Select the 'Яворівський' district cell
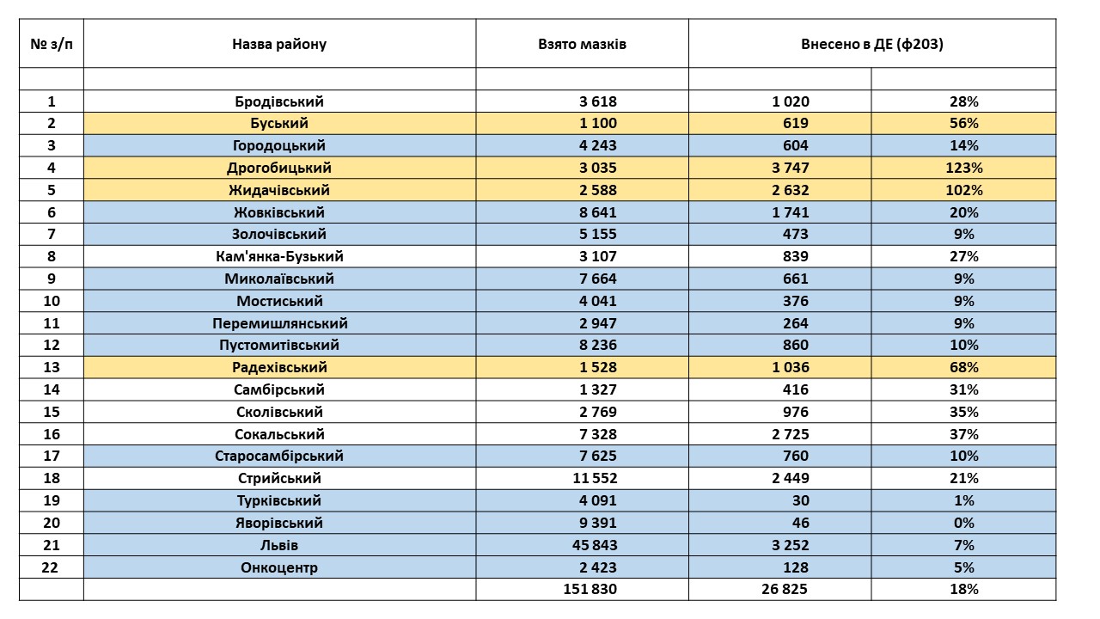 tap(279, 523)
